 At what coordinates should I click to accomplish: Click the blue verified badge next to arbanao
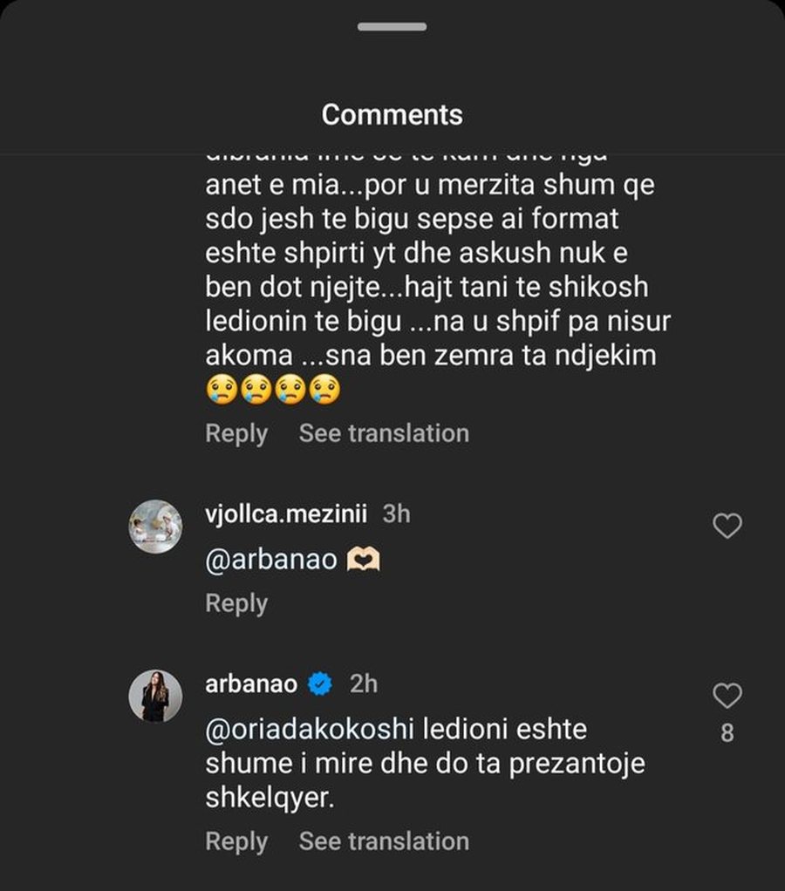click(322, 684)
